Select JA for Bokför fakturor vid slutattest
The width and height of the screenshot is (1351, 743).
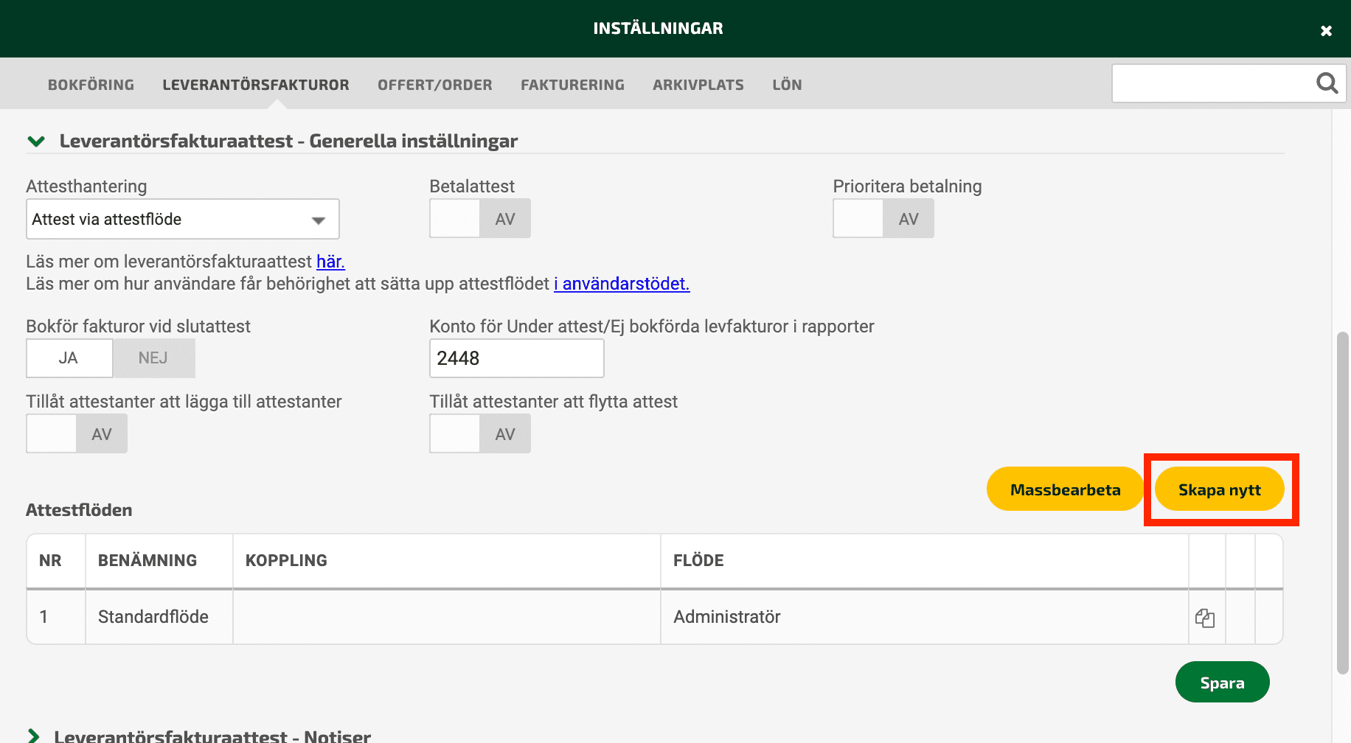(69, 358)
